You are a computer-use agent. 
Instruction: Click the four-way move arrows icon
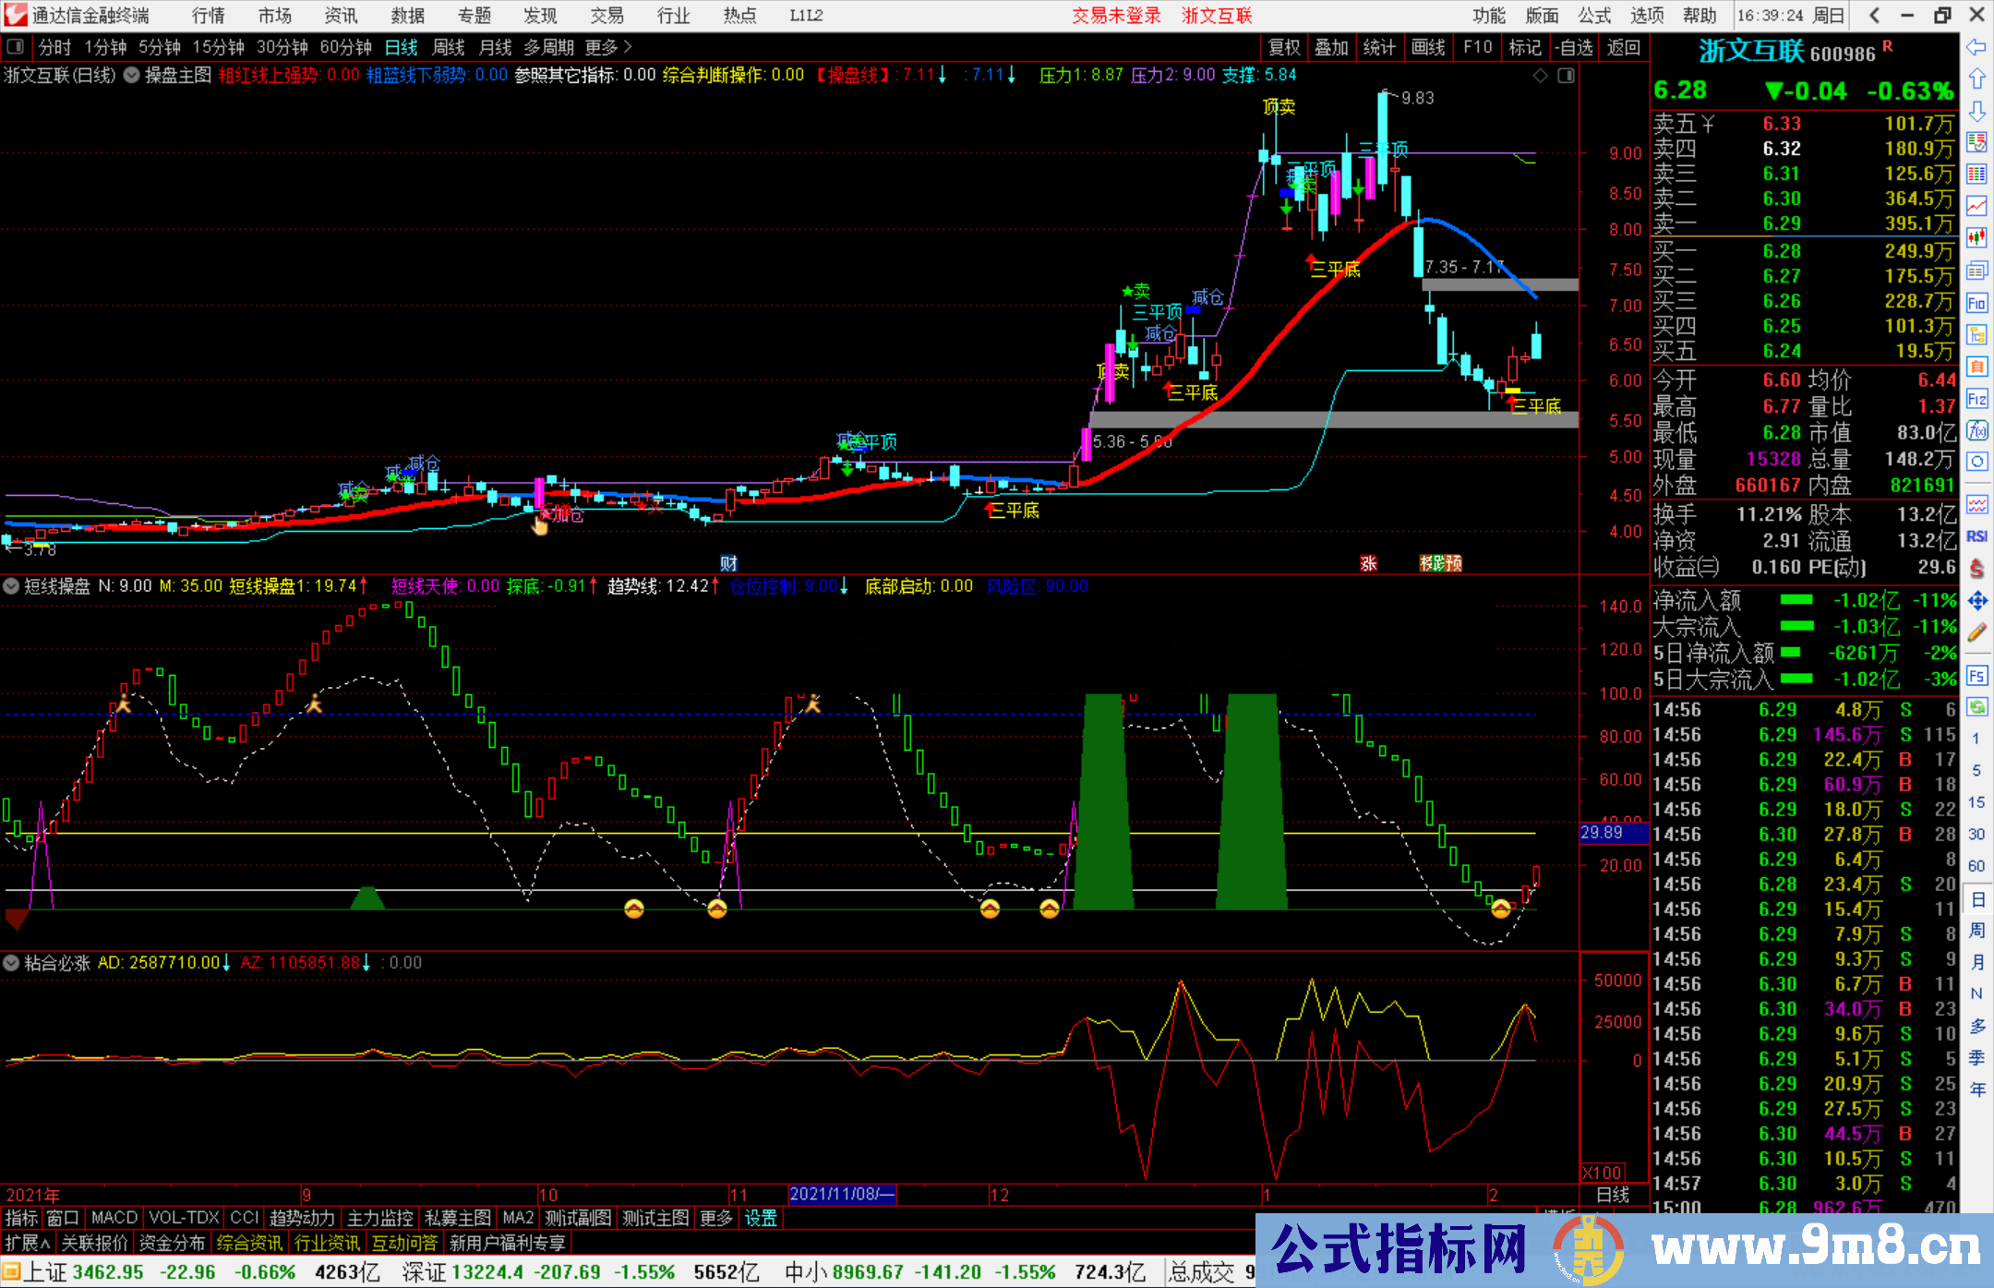point(1976,601)
